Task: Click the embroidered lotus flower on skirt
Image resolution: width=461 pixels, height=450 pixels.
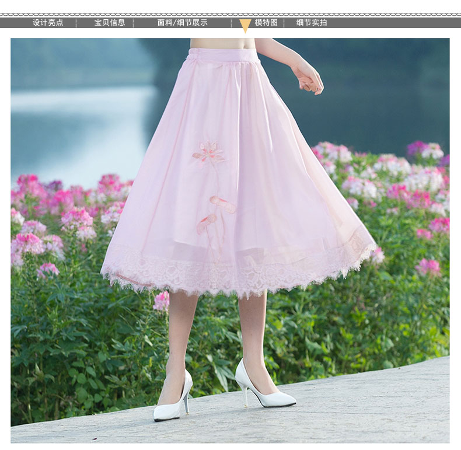Action: coord(208,153)
